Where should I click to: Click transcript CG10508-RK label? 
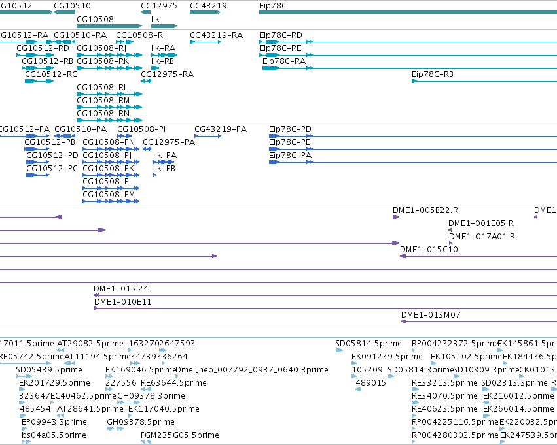click(x=103, y=61)
